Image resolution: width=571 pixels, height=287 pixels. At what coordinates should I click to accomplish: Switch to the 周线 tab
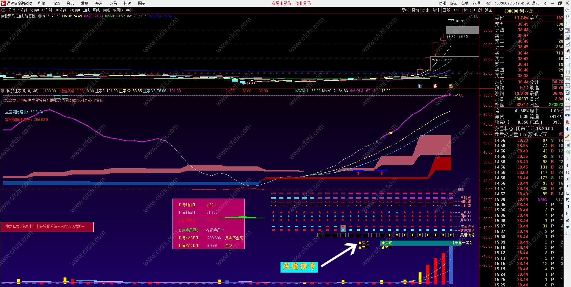tap(96, 10)
